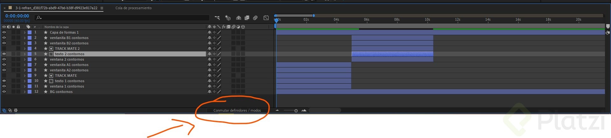Select the ventana 1 contornos layer name

pyautogui.click(x=67, y=86)
